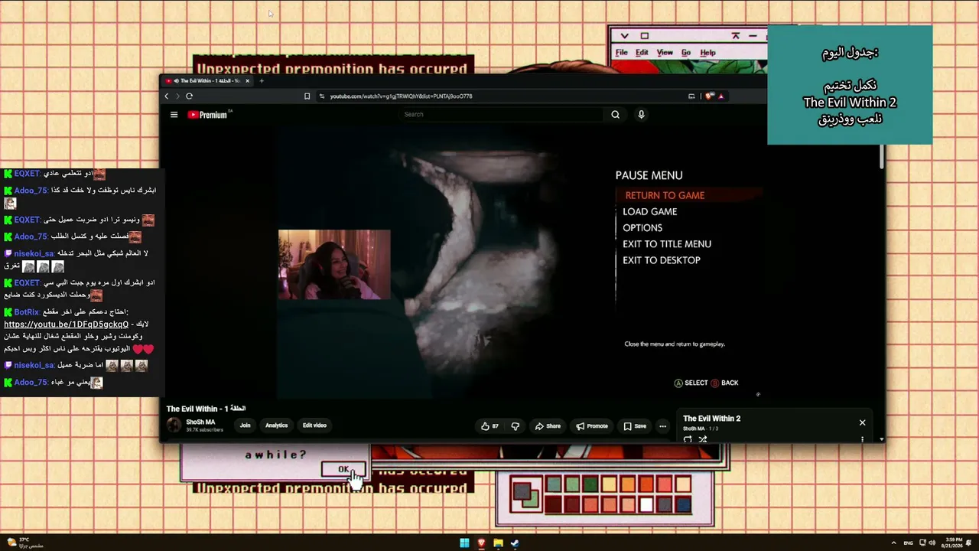Open File Explorer from the taskbar
Screen dimensions: 979x551
[498, 543]
